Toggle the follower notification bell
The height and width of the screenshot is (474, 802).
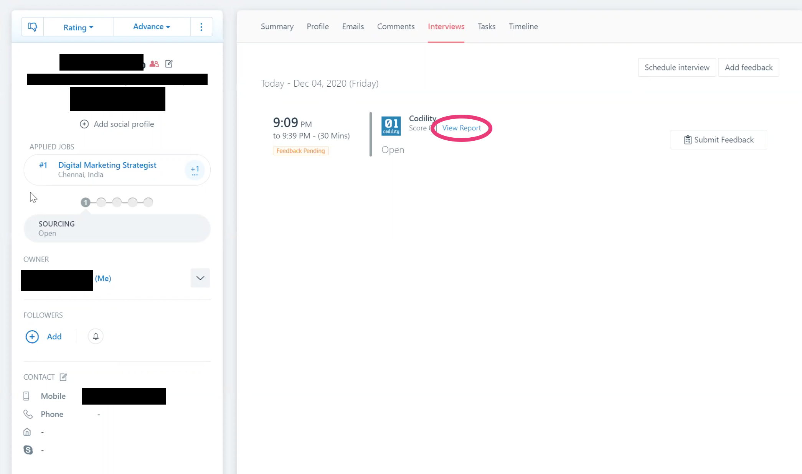click(x=96, y=336)
